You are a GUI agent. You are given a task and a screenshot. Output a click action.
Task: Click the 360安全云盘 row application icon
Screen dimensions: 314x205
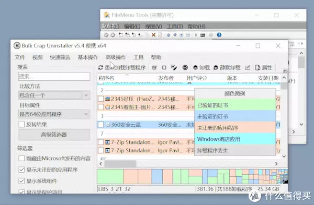[x=107, y=125]
